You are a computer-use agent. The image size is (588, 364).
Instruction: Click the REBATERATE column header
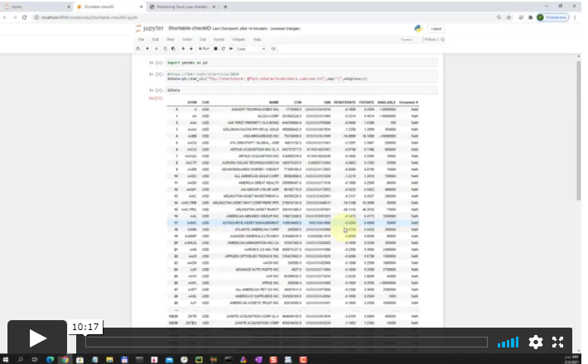[x=345, y=103]
